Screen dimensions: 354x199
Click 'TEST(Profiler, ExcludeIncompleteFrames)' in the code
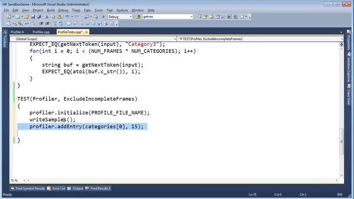(x=77, y=99)
